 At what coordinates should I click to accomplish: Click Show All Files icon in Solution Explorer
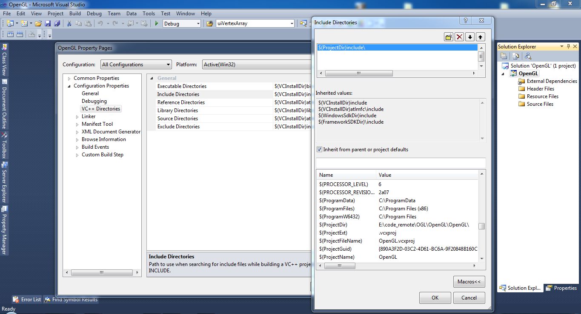(x=515, y=56)
